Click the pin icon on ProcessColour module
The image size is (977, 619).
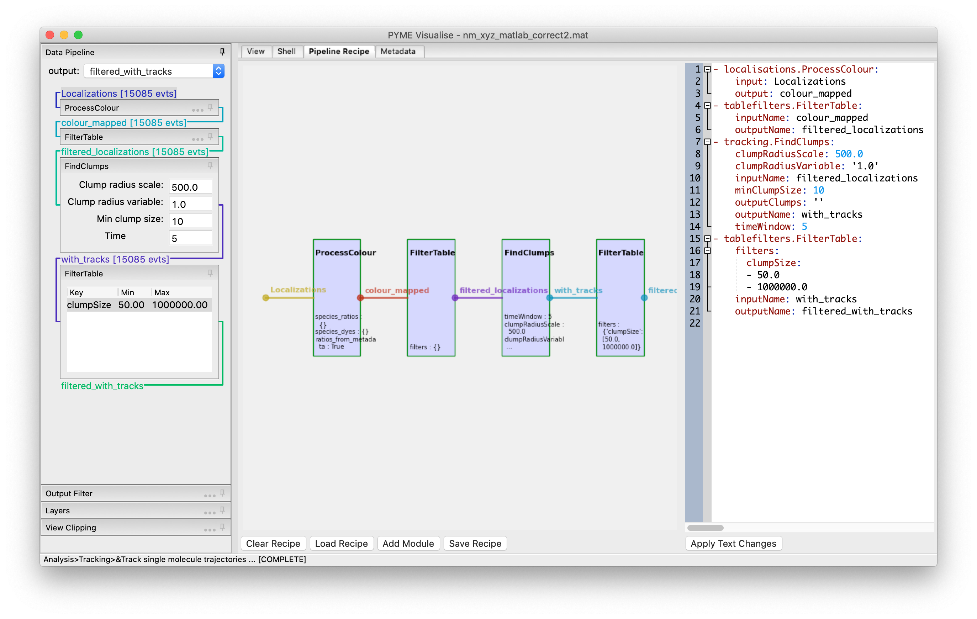(210, 107)
